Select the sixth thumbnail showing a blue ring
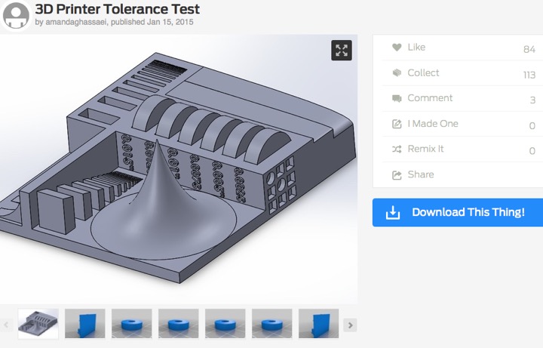This screenshot has width=543, height=348. (x=271, y=324)
